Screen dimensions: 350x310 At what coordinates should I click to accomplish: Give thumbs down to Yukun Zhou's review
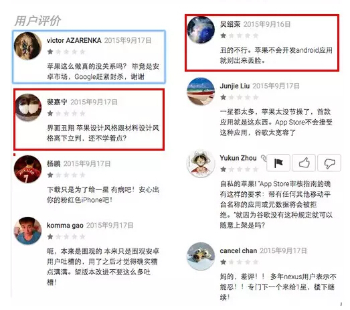pos(329,163)
